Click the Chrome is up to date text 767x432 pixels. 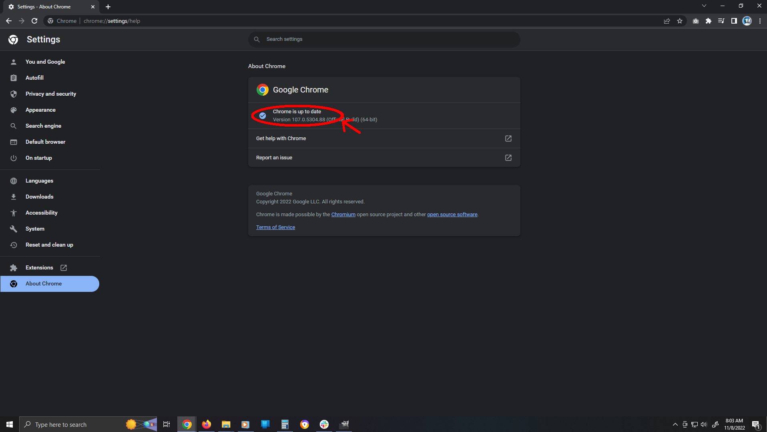coord(297,112)
